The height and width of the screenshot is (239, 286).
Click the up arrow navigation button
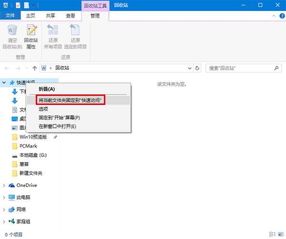point(34,68)
